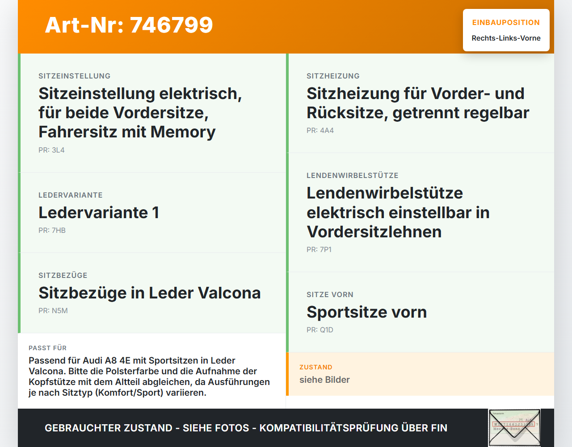The width and height of the screenshot is (572, 447).
Task: Click the PR: N5M code
Action: click(x=53, y=311)
